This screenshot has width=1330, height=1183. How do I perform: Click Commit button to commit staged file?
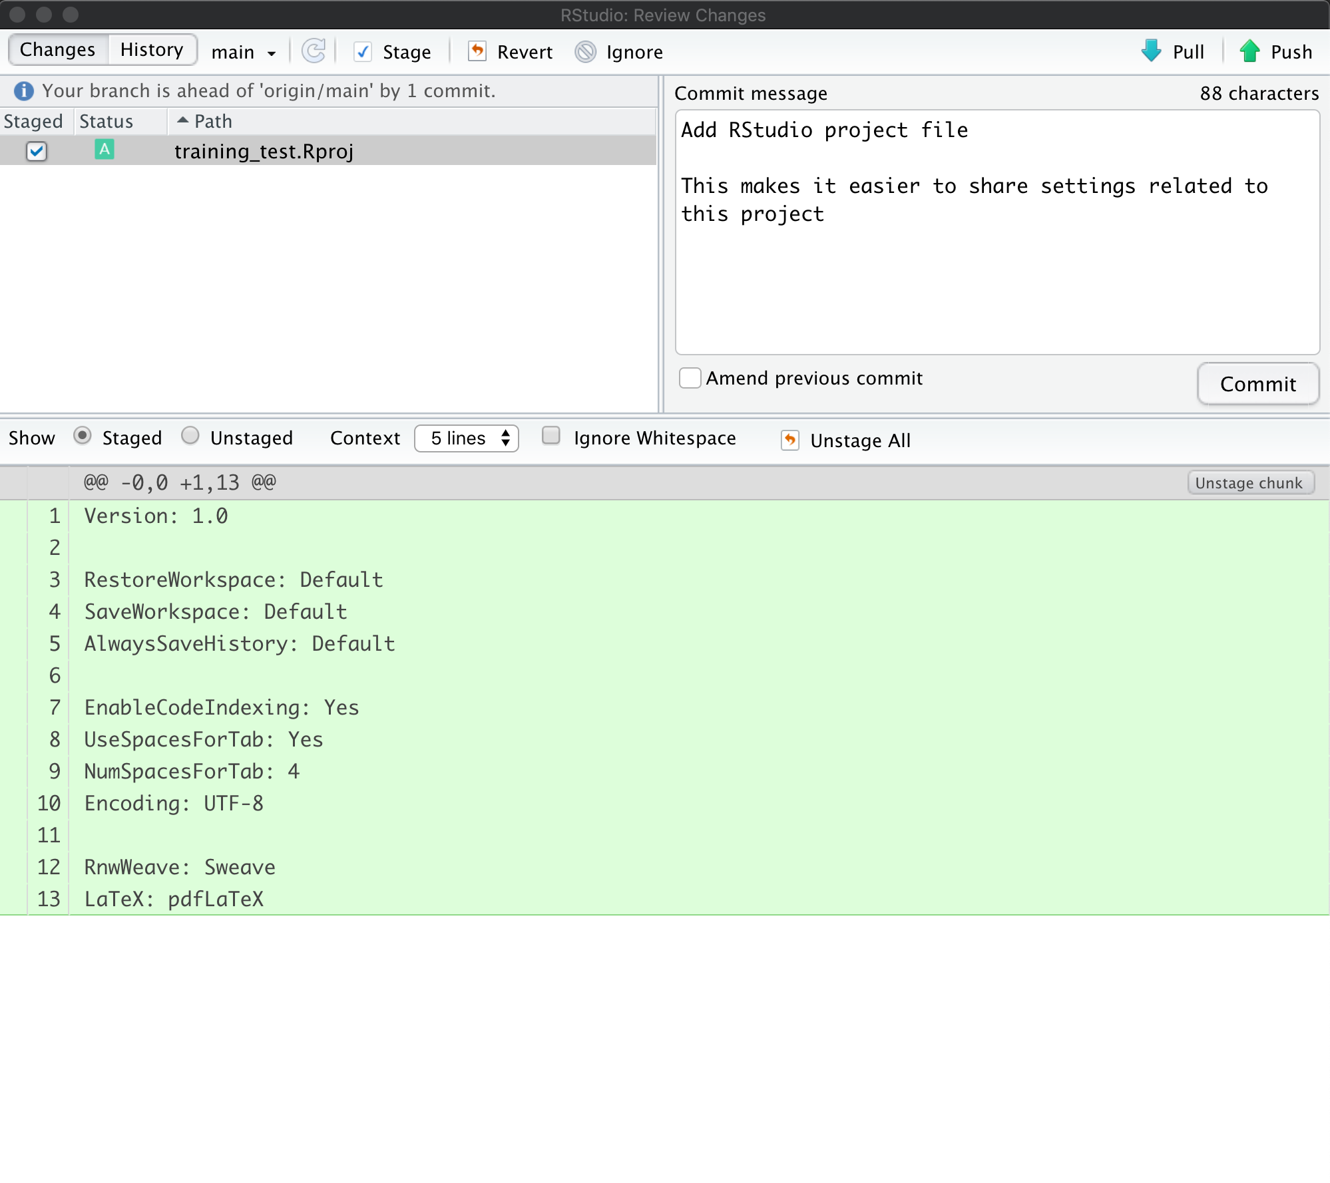coord(1255,383)
